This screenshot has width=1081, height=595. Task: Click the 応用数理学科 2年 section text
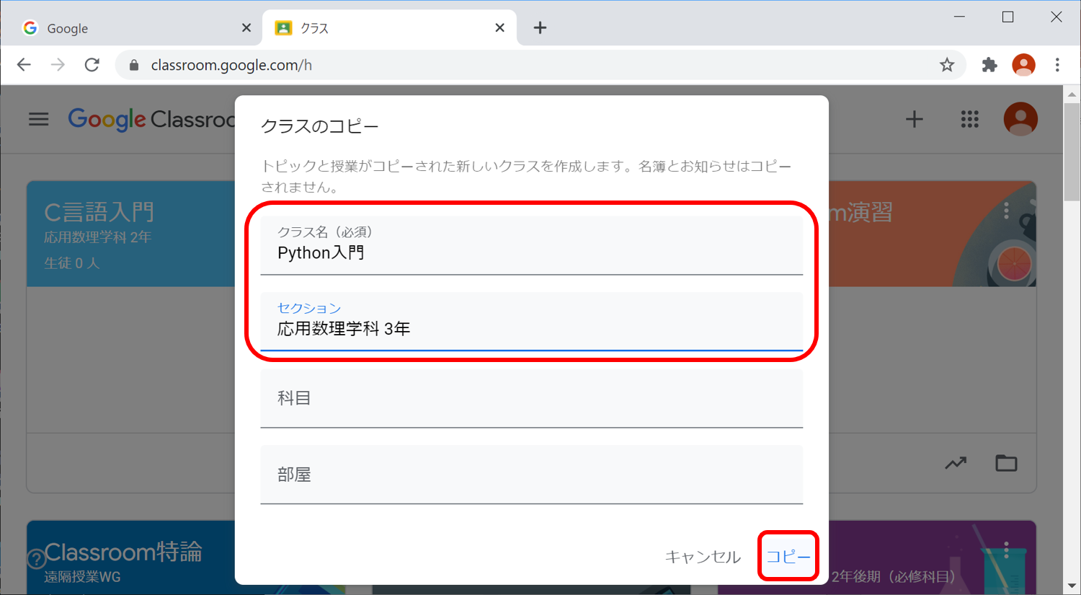[x=97, y=237]
